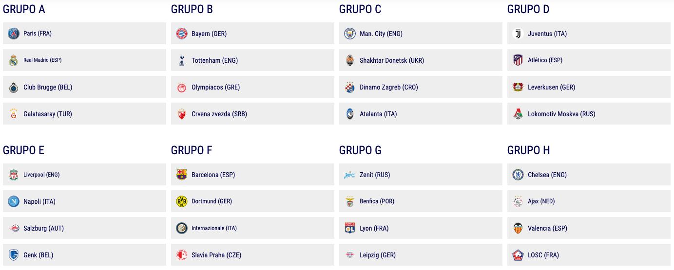Select the Bayern München logo

point(182,34)
